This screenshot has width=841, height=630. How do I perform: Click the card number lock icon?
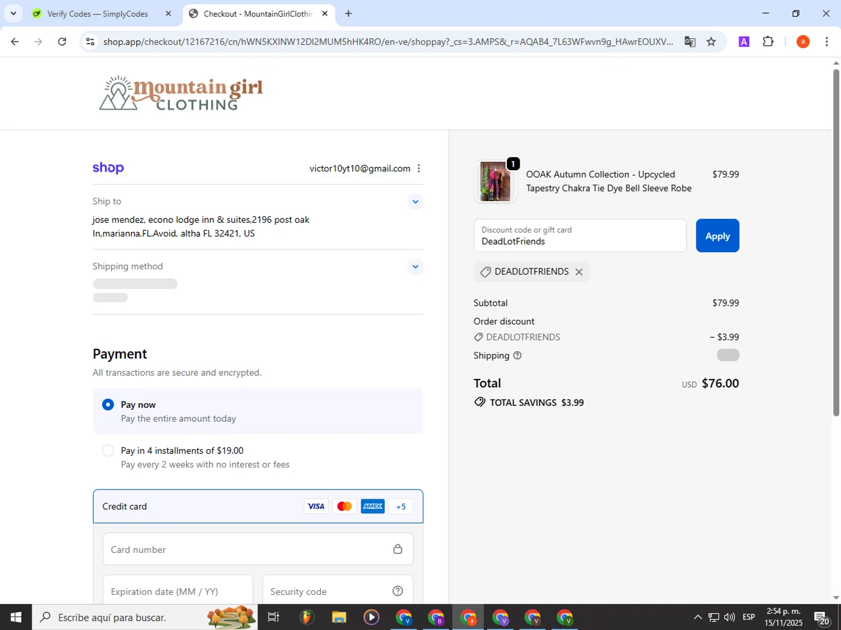[398, 549]
